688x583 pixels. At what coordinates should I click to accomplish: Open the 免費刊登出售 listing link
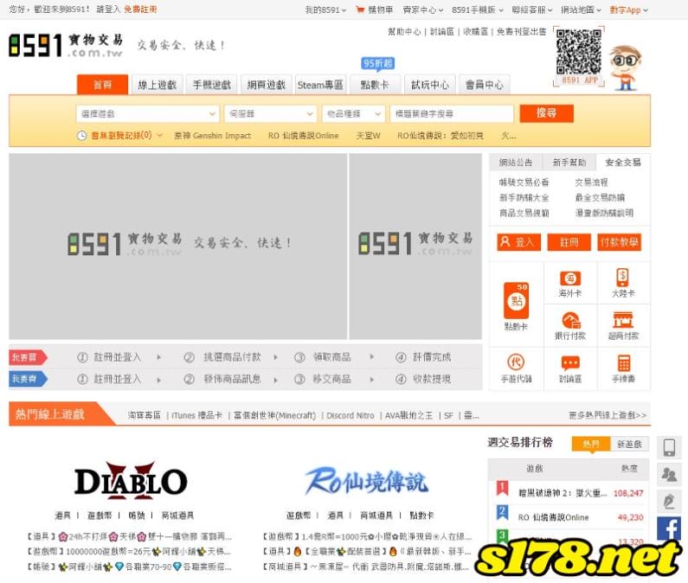(x=521, y=31)
